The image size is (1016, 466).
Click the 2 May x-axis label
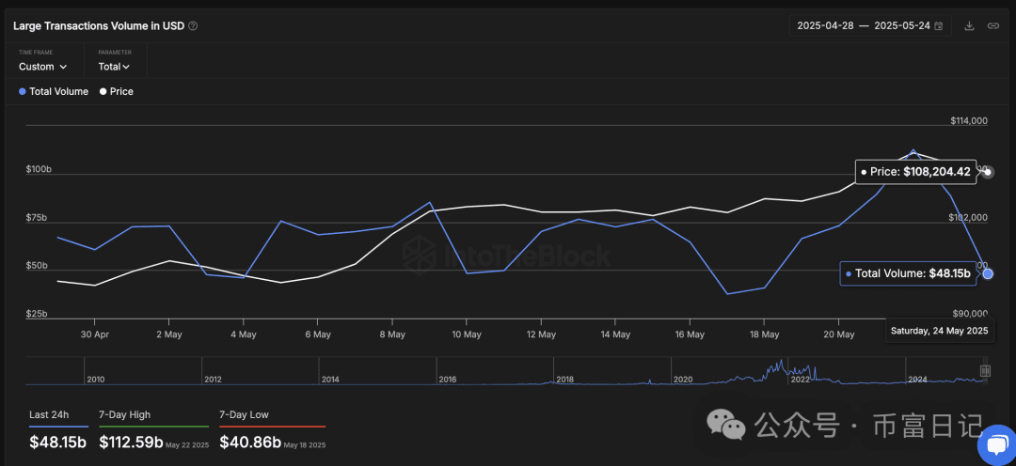[x=168, y=334]
